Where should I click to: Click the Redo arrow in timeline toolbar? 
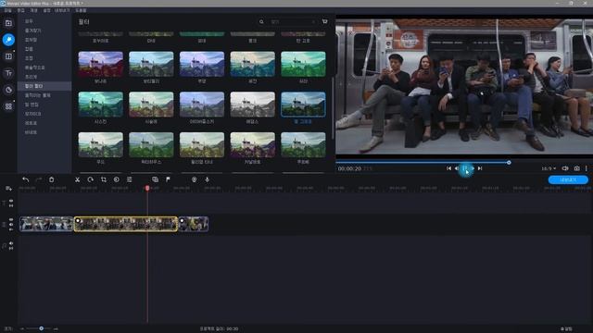click(38, 179)
